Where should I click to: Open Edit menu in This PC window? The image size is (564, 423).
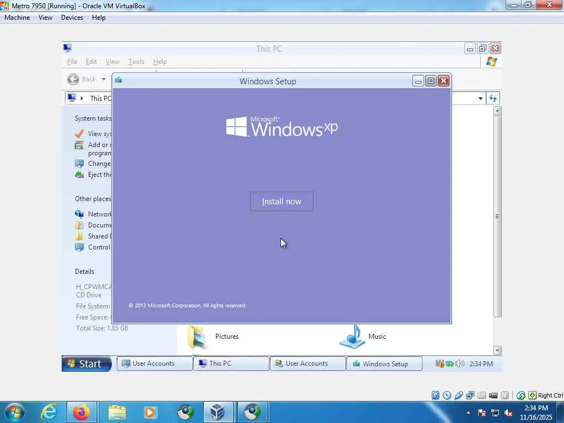coord(91,62)
